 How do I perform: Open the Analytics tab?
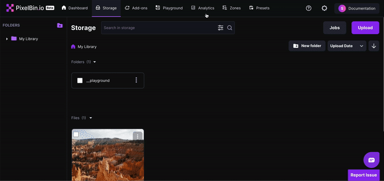point(203,8)
